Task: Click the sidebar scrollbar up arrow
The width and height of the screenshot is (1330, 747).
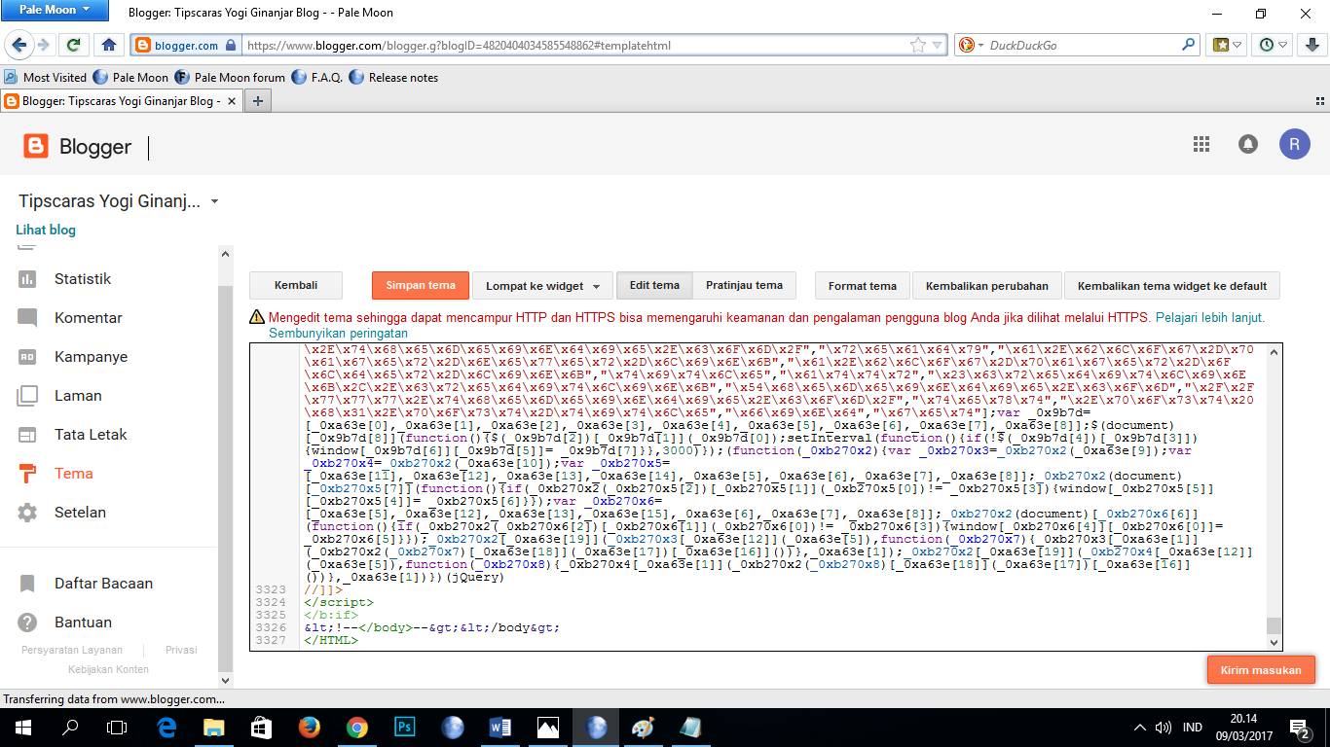Action: coord(226,255)
